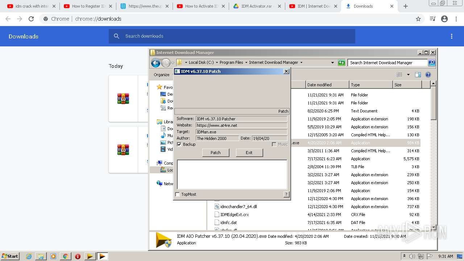Open the change view icon

[399, 75]
